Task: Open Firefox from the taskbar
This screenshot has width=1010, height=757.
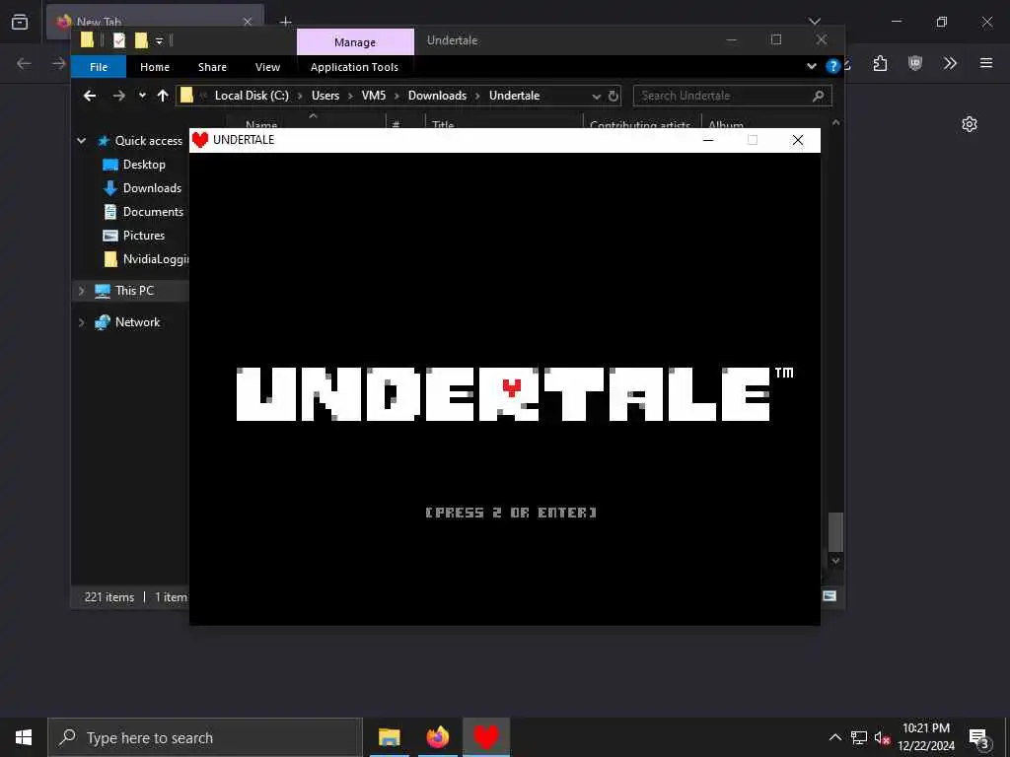Action: (x=438, y=737)
